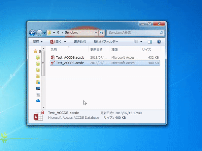Click 開く to open selected file
The image size is (202, 151).
point(56,42)
